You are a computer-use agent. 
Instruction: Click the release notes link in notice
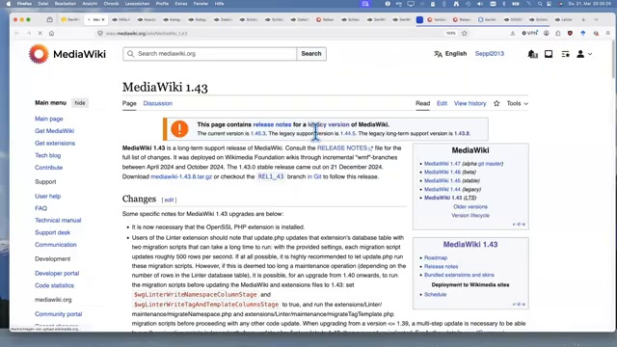[x=272, y=124]
